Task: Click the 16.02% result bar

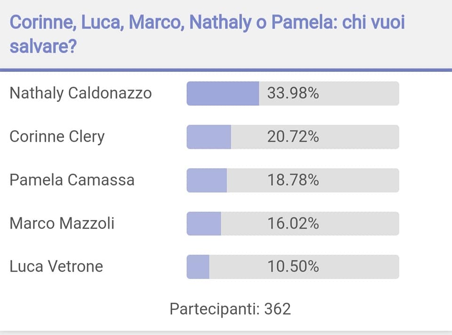Action: click(293, 224)
